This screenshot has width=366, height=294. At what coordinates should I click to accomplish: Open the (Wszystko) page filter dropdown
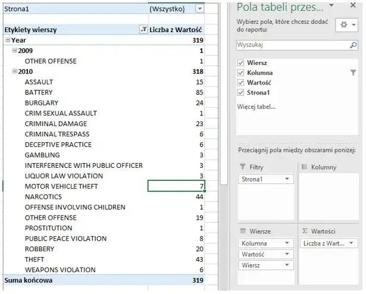[x=199, y=9]
